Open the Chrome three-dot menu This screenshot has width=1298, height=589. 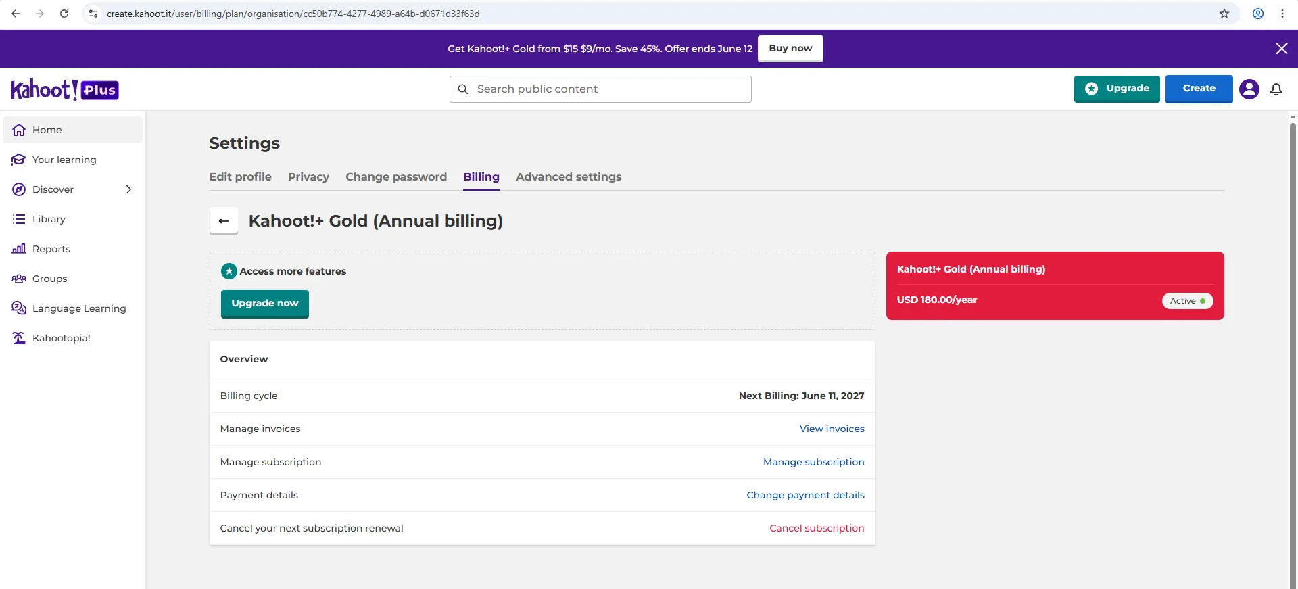click(1282, 14)
